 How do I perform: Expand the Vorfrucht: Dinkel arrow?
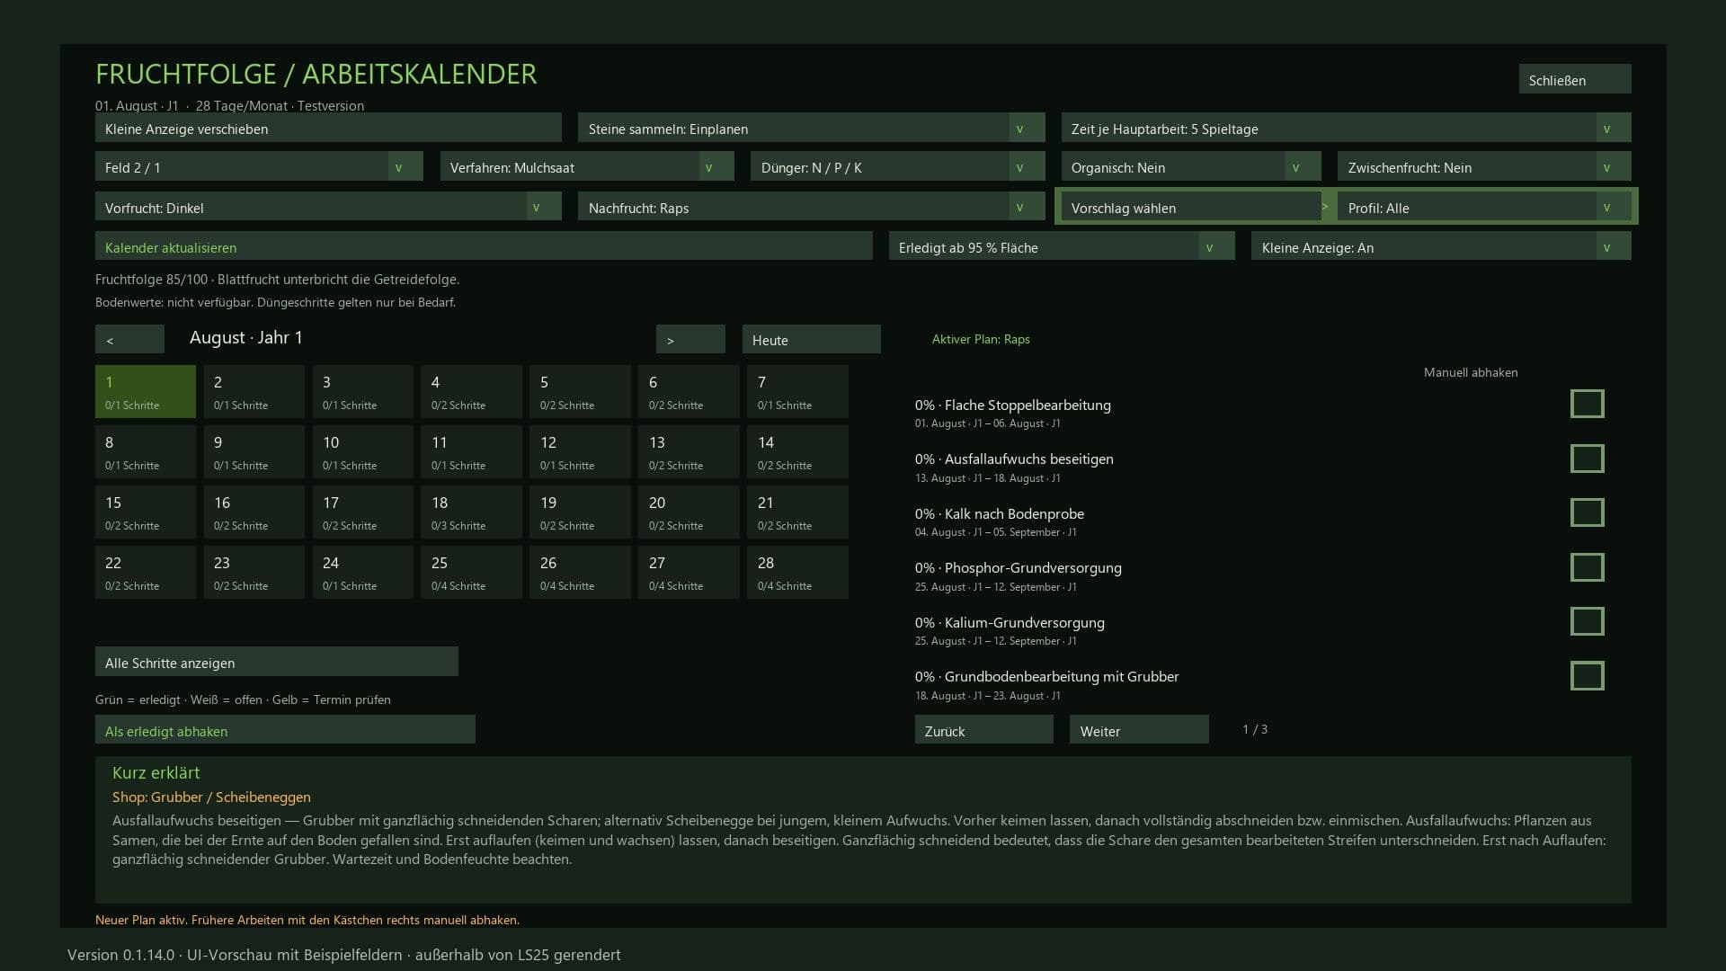coord(536,207)
